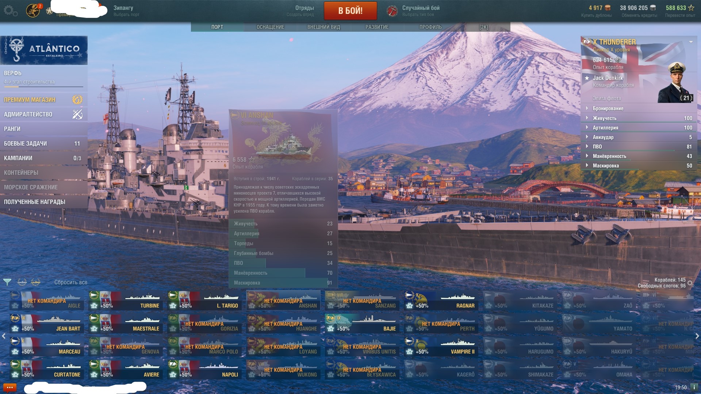The image size is (701, 394).
Task: Collapse Thunderer ship panel with dropdown arrow
Action: point(691,42)
